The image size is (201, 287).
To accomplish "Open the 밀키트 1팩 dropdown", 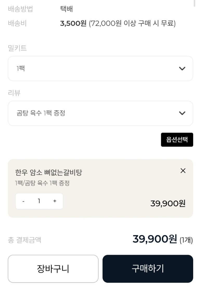I will [100, 69].
